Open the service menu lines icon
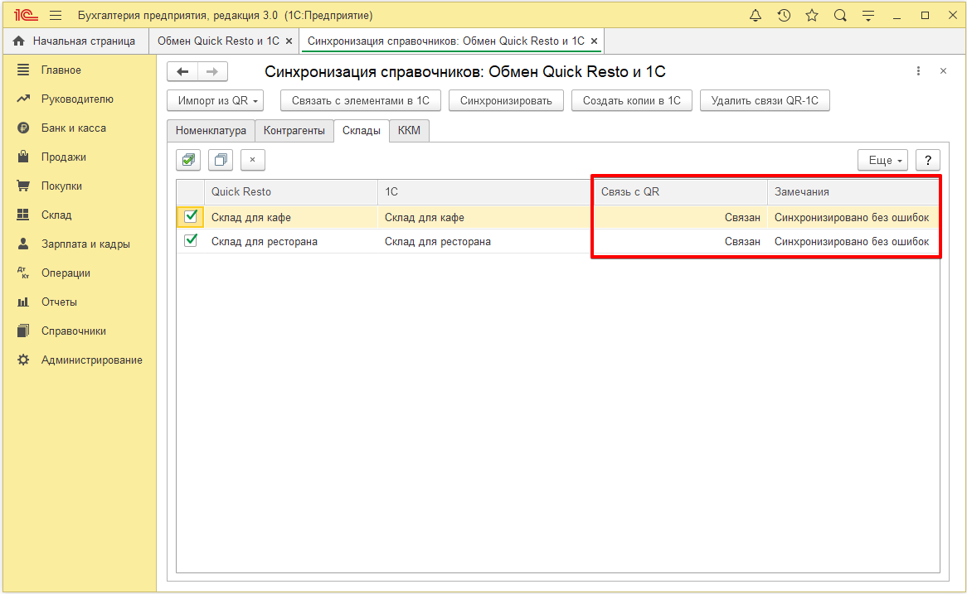Viewport: 967px width, 594px height. (868, 16)
